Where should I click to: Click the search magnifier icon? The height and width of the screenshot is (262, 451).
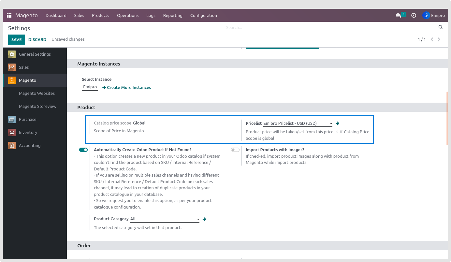[x=441, y=27]
